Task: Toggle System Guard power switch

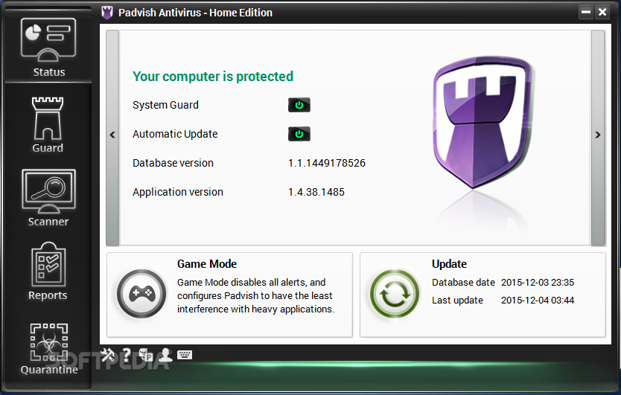Action: click(299, 105)
